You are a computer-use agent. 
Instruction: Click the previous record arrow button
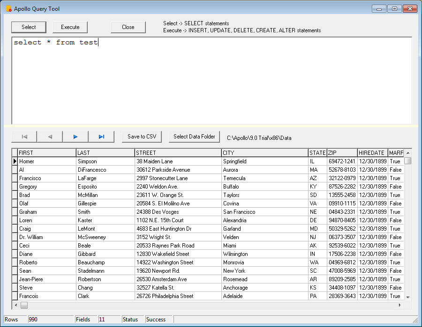pos(50,137)
